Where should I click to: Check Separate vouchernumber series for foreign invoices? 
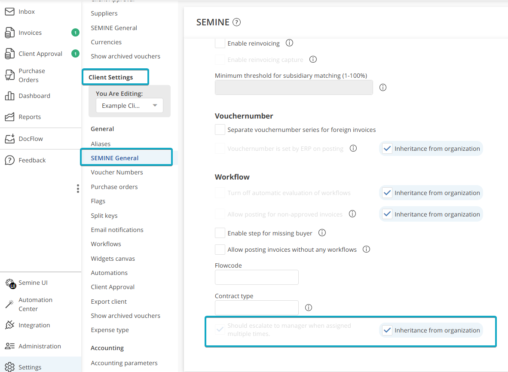[x=220, y=129]
